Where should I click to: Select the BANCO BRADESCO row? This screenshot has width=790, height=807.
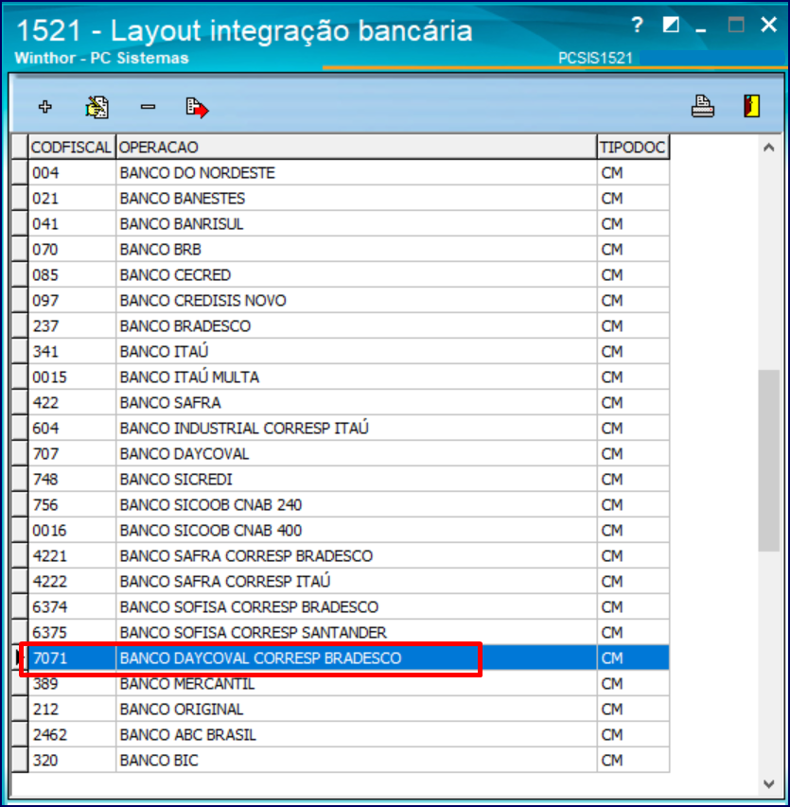tap(341, 325)
